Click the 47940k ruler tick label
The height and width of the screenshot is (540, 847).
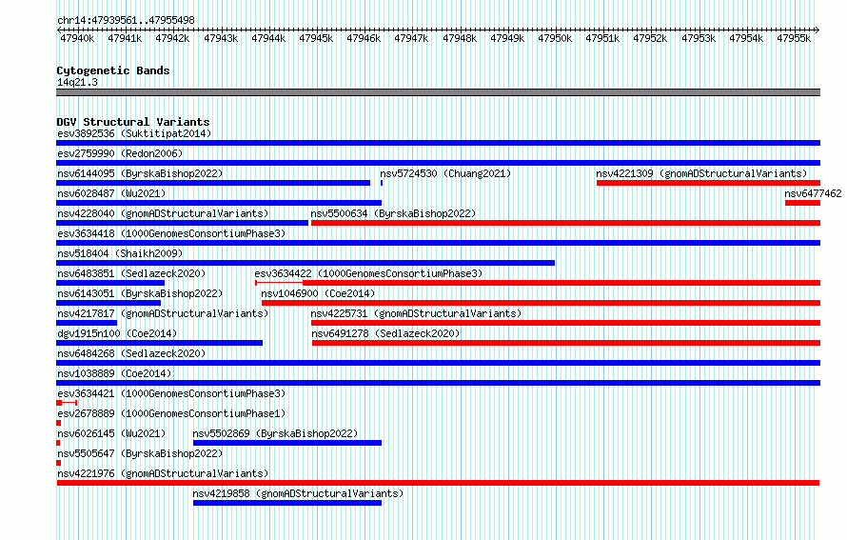pyautogui.click(x=77, y=38)
